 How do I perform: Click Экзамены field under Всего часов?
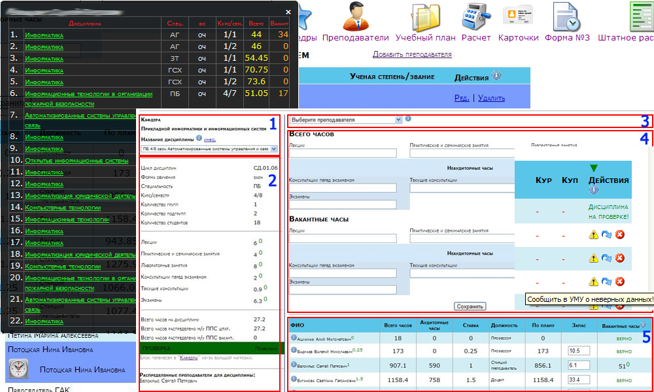tap(343, 204)
